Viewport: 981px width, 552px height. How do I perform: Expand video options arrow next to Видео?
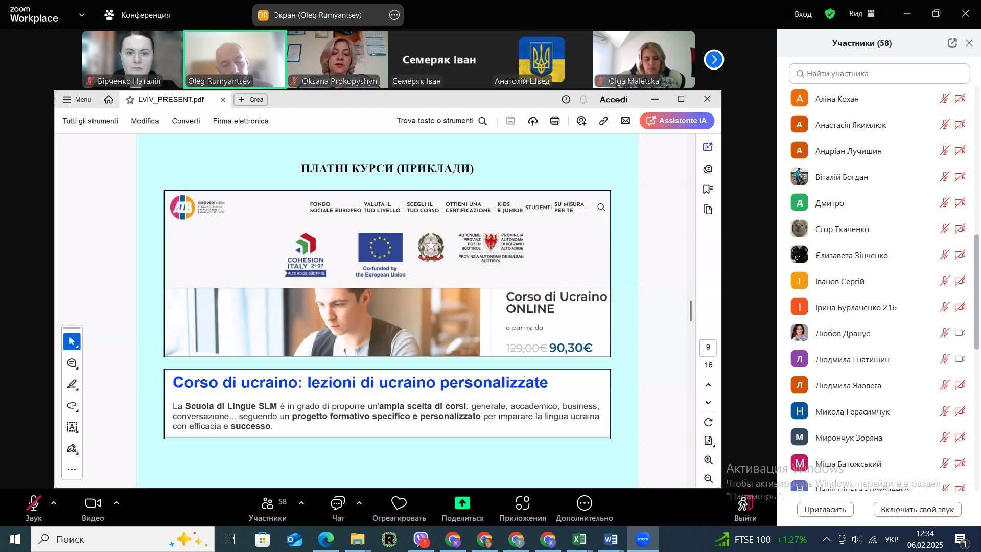pos(116,503)
